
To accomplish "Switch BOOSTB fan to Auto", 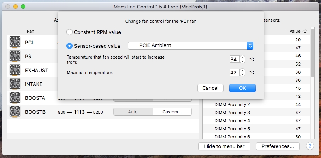I will (x=133, y=112).
